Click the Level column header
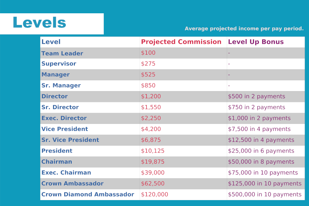This screenshot has height=206, width=309. pyautogui.click(x=51, y=42)
